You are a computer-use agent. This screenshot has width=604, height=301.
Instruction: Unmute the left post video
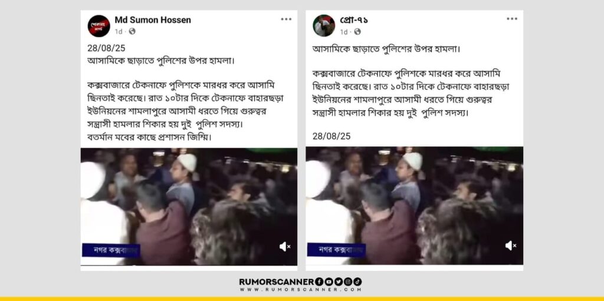[285, 246]
